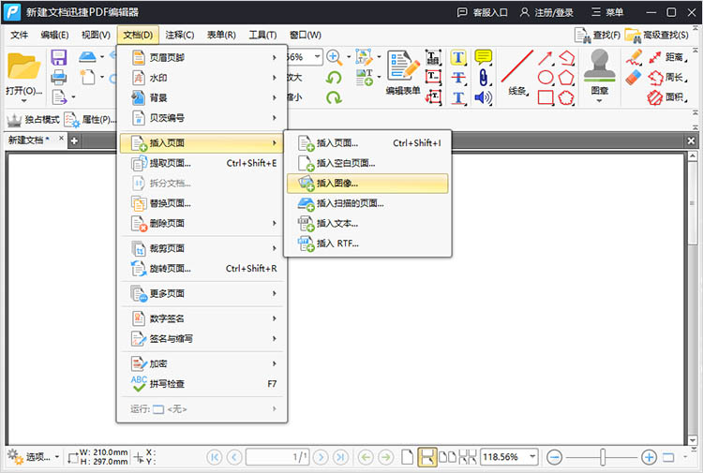Expand the Watermark submenu
The image size is (703, 473).
pyautogui.click(x=202, y=78)
